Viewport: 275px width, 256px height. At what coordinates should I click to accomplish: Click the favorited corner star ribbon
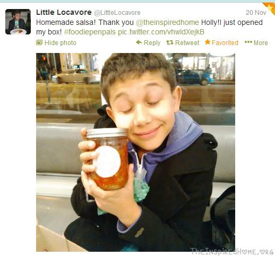coord(270,7)
